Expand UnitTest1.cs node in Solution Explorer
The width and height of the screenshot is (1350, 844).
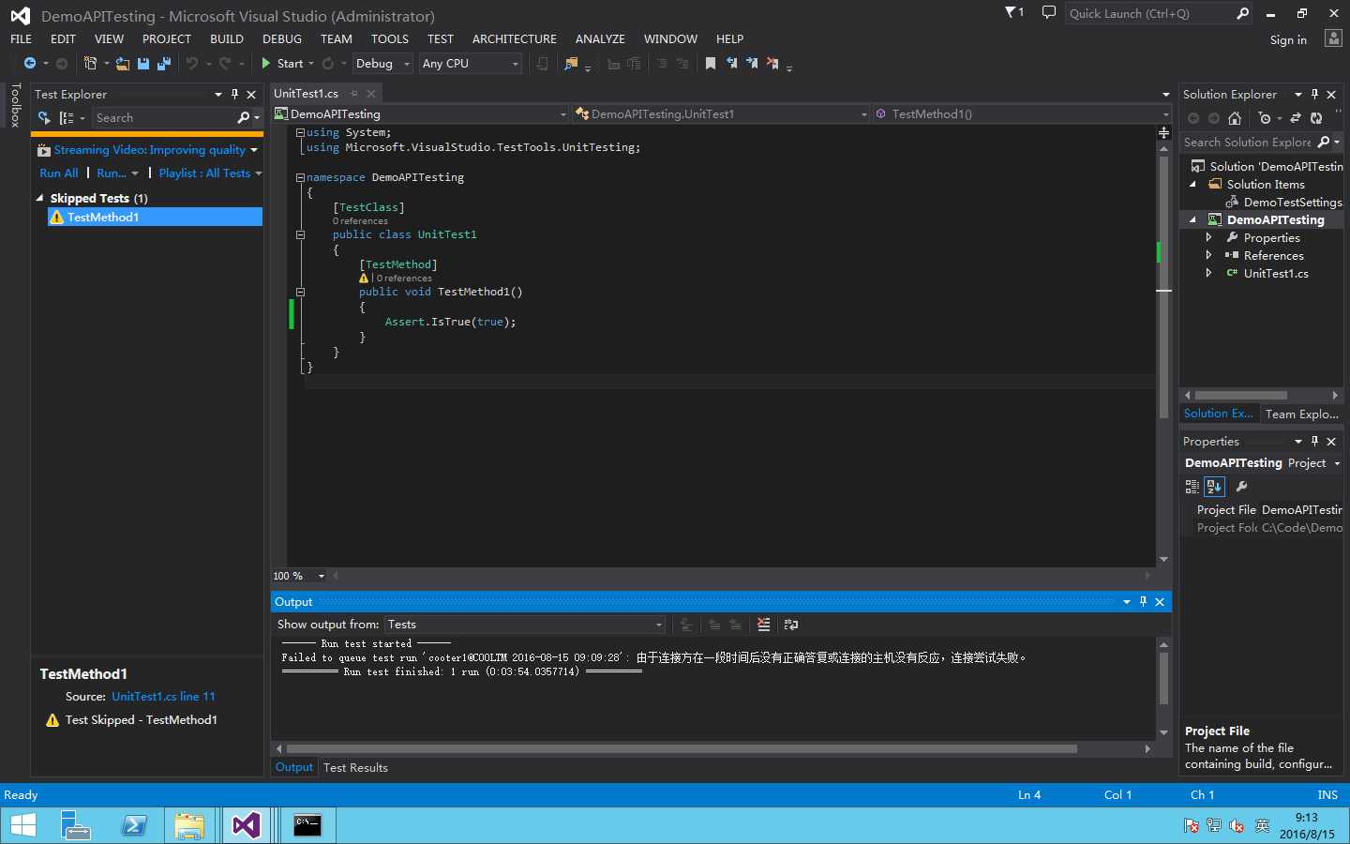click(x=1208, y=274)
